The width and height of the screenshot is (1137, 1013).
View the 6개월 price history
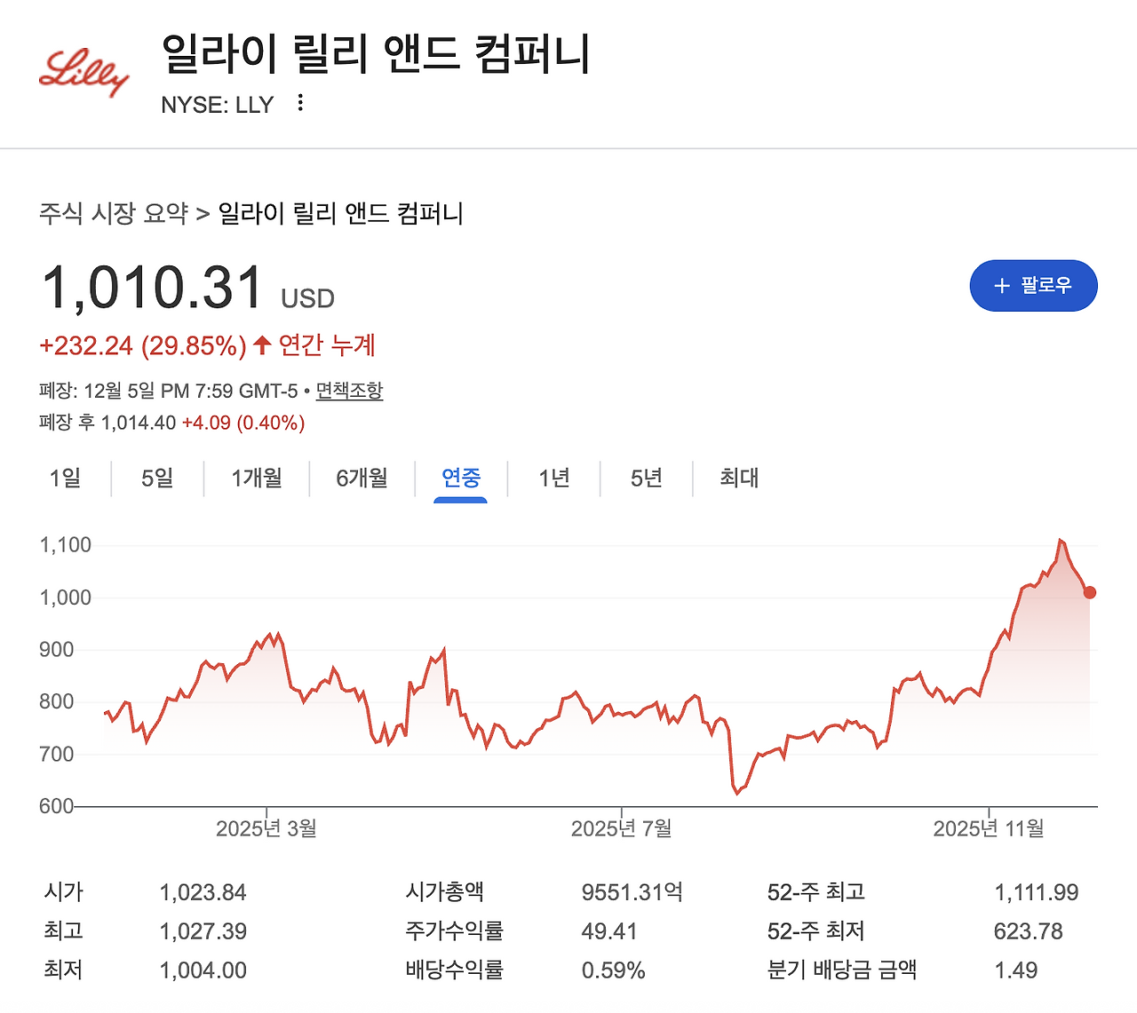362,479
